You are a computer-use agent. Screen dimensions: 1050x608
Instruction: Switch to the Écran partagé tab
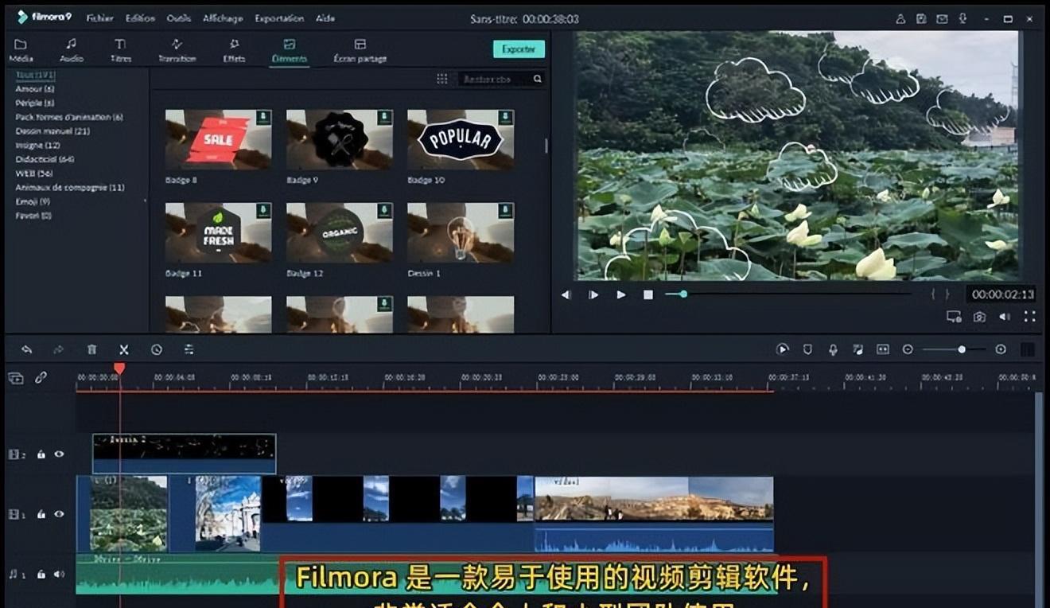(x=360, y=50)
